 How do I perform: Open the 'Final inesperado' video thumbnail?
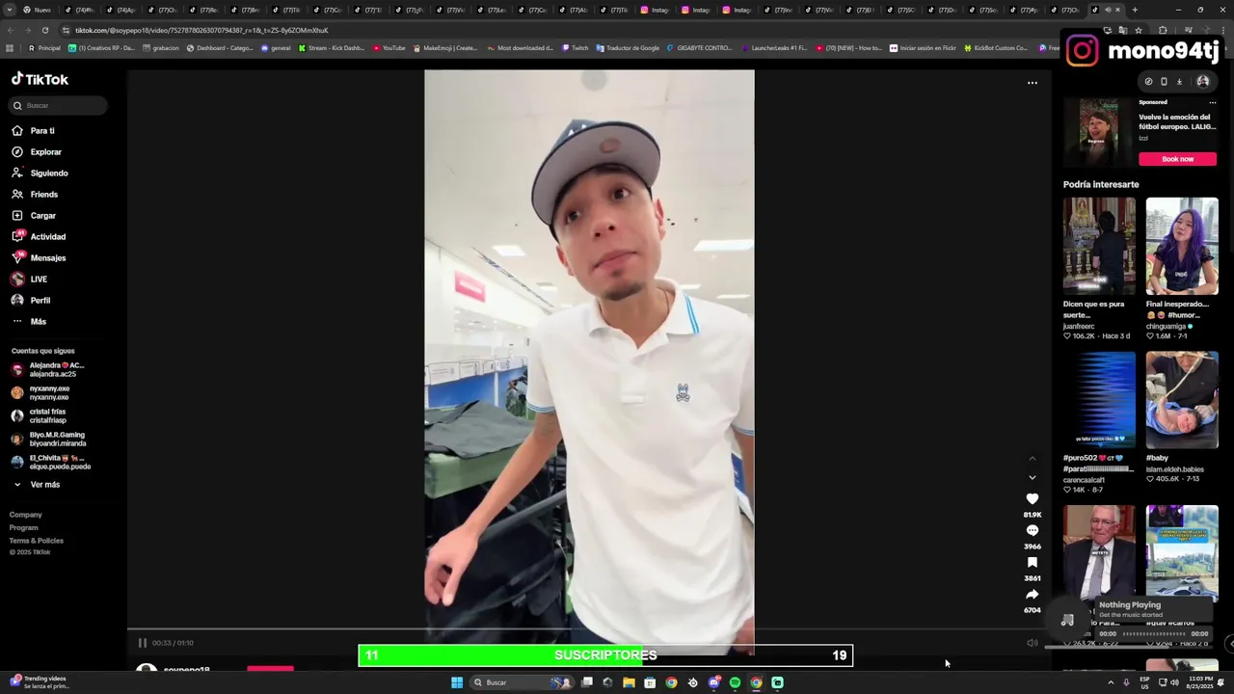pos(1182,246)
